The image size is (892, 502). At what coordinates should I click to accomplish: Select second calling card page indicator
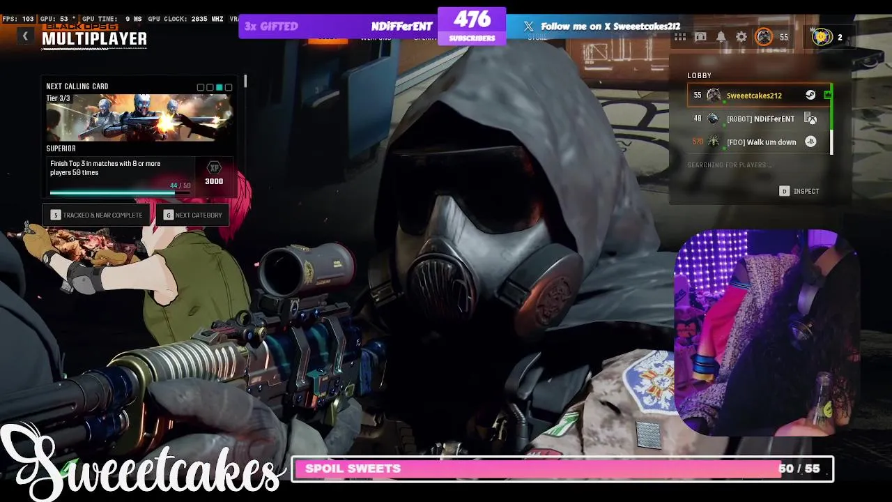coord(210,87)
